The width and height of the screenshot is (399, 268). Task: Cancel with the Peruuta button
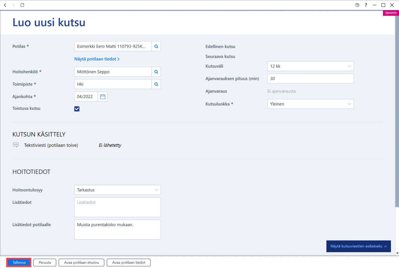[x=45, y=262]
